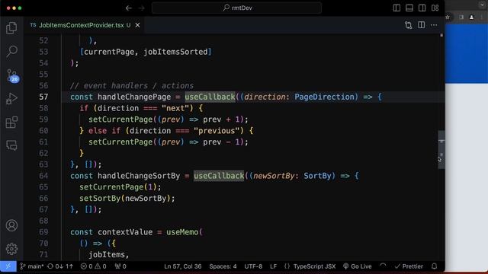The width and height of the screenshot is (488, 274).
Task: Click the main* branch in status bar
Action: point(32,266)
